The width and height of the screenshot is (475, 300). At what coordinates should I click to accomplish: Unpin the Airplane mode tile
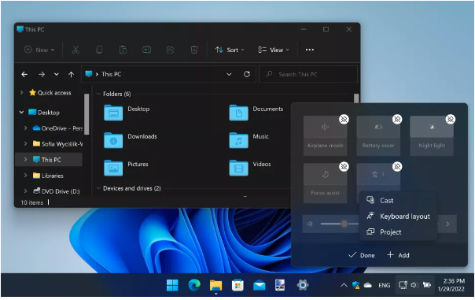click(344, 119)
